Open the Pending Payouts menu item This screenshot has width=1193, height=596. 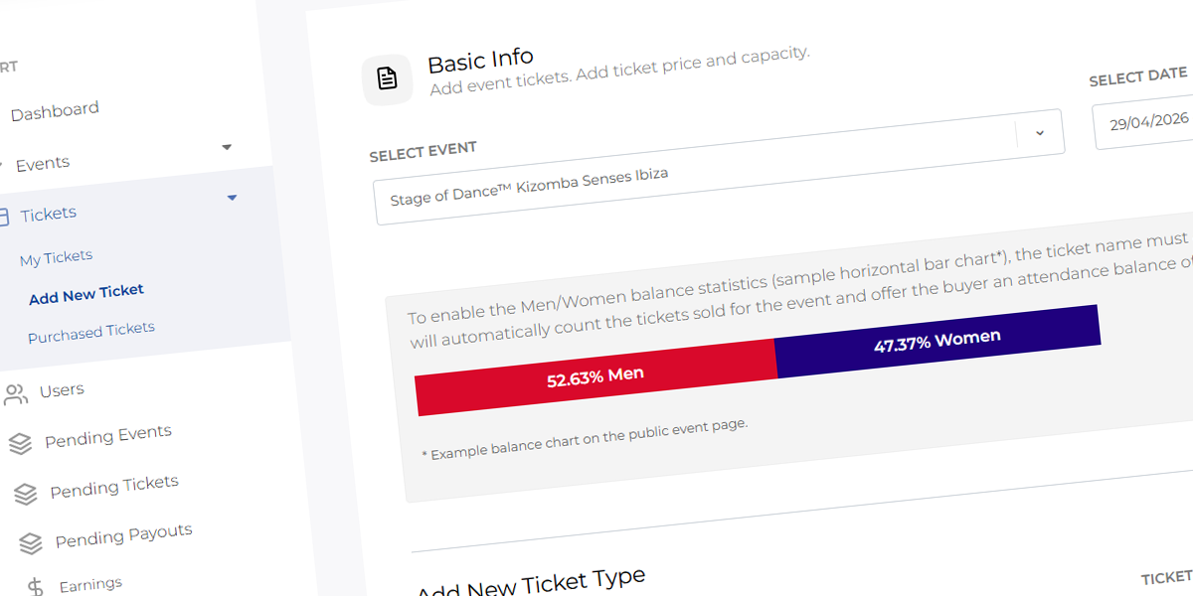click(x=123, y=536)
